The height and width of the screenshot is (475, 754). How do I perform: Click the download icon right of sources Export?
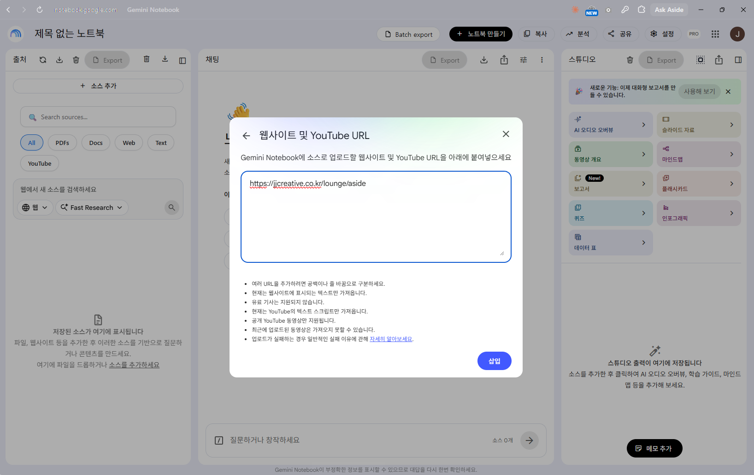tap(165, 59)
